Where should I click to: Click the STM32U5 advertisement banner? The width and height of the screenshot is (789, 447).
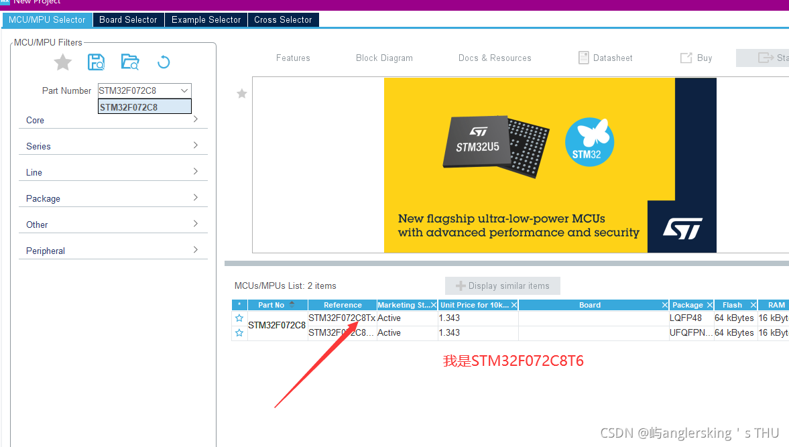coord(550,165)
